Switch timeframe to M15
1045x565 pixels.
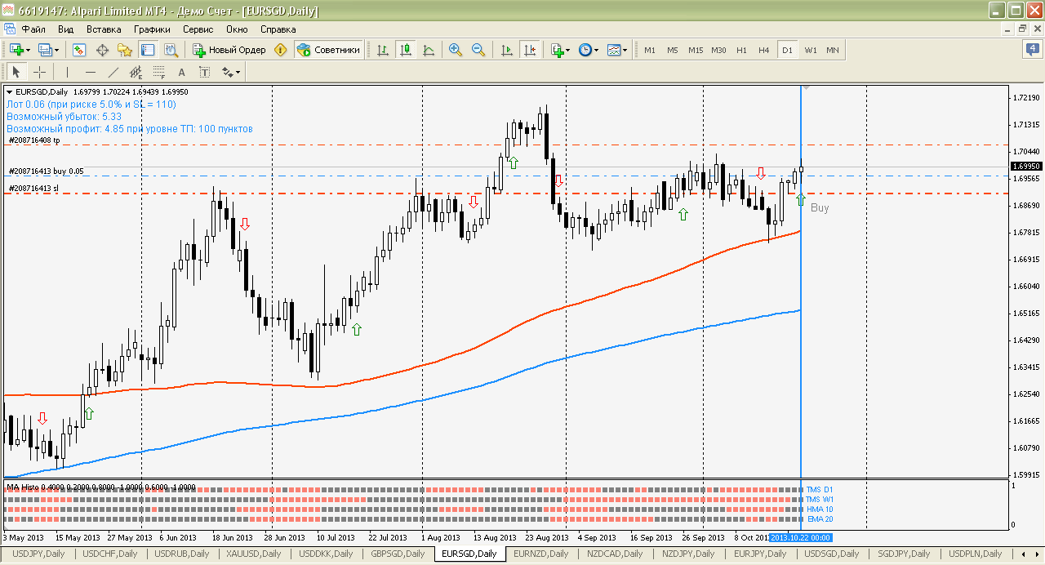click(696, 50)
